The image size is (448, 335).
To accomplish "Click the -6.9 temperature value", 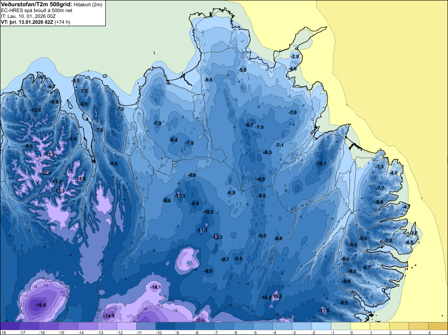I will coord(231,193).
